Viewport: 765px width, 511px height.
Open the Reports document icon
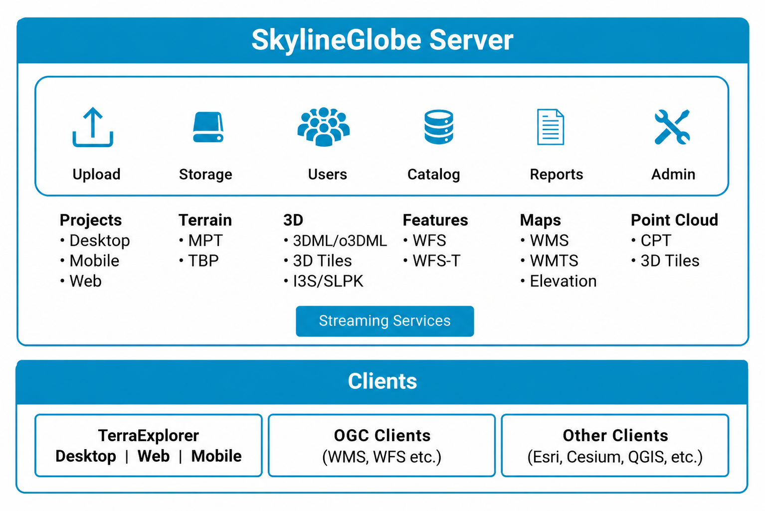click(x=551, y=127)
